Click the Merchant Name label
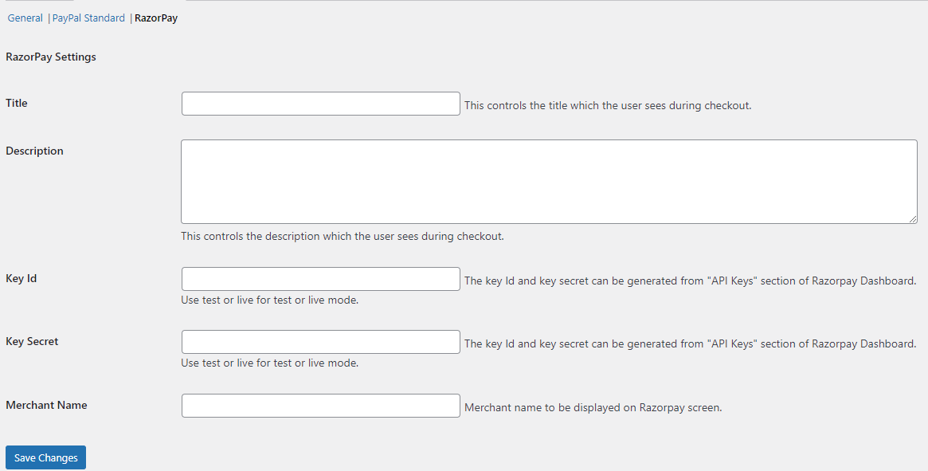 point(46,405)
